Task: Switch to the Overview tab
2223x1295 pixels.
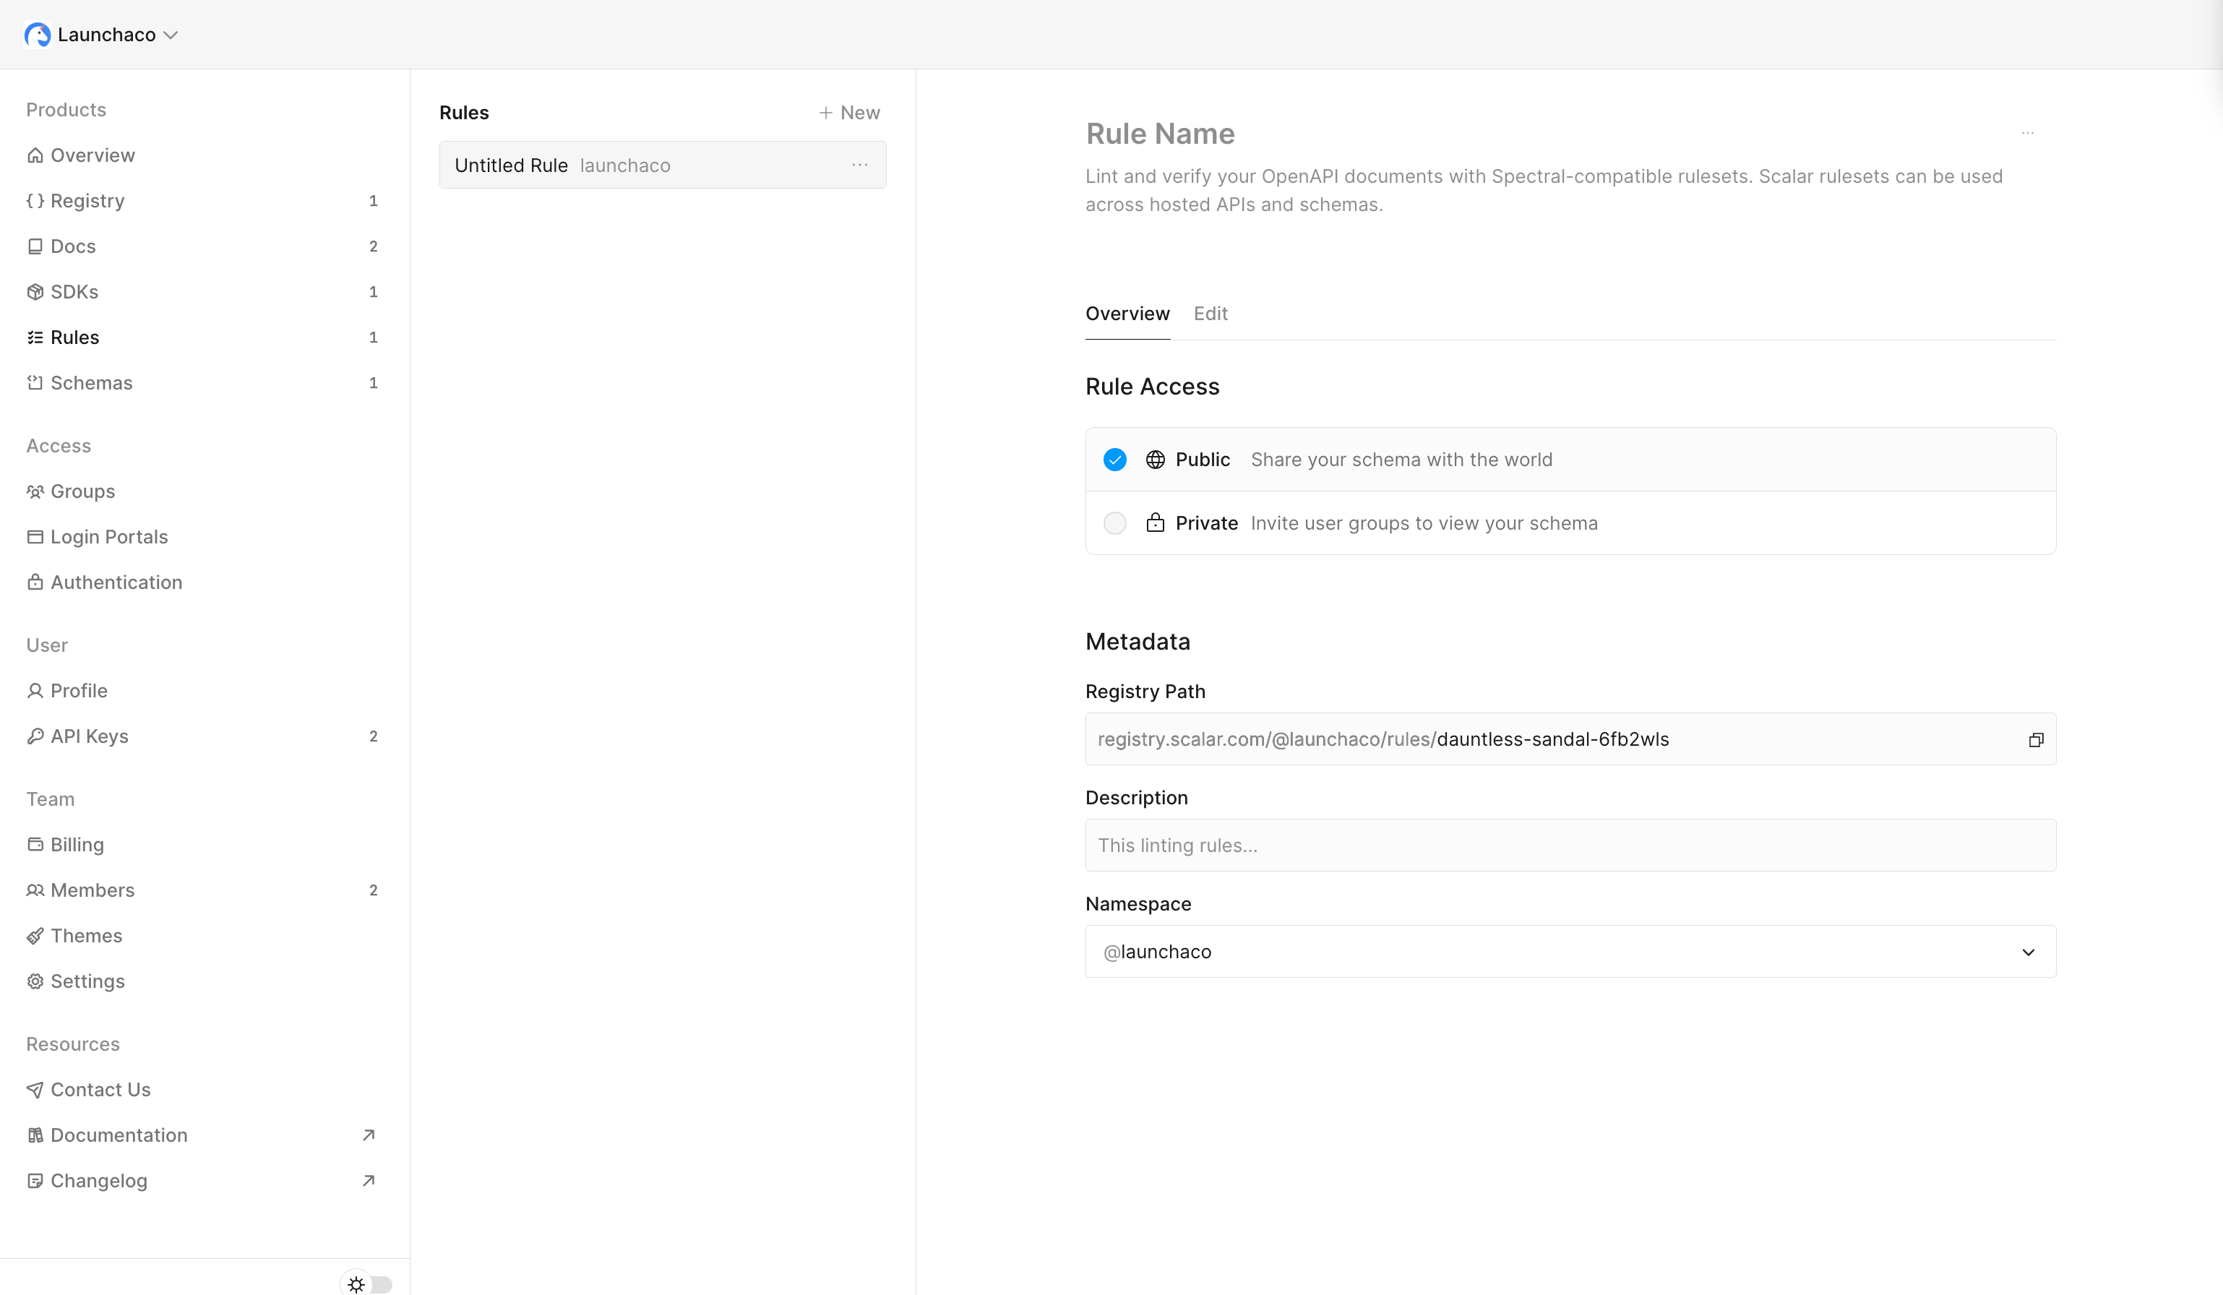Action: tap(1127, 314)
